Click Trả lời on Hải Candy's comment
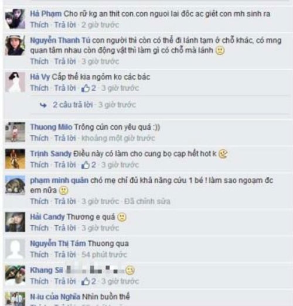This screenshot has width=293, height=306. (x=65, y=228)
